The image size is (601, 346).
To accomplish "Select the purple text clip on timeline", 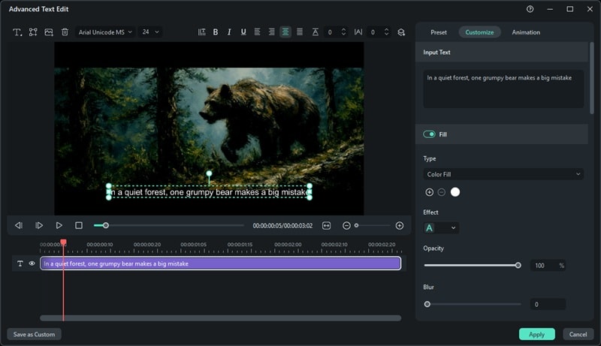I will [x=221, y=263].
